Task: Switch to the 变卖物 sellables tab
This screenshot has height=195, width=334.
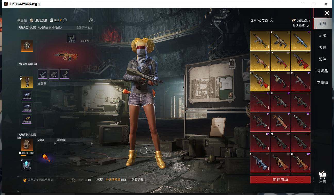Action: [x=322, y=83]
